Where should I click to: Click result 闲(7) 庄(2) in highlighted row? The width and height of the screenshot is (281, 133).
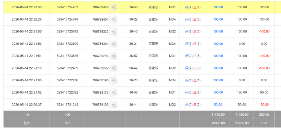[x=193, y=7]
